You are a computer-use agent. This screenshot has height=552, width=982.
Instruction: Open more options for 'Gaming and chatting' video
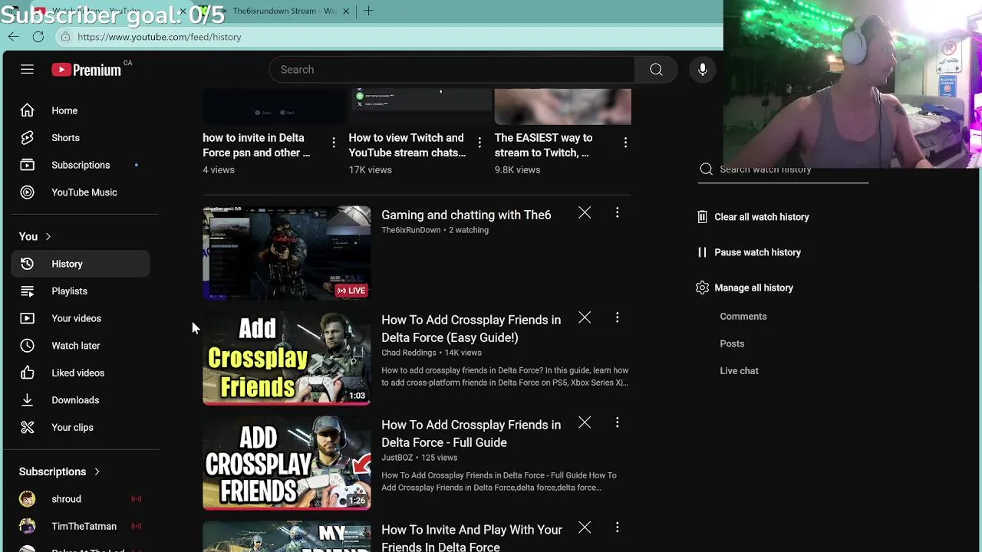[617, 212]
